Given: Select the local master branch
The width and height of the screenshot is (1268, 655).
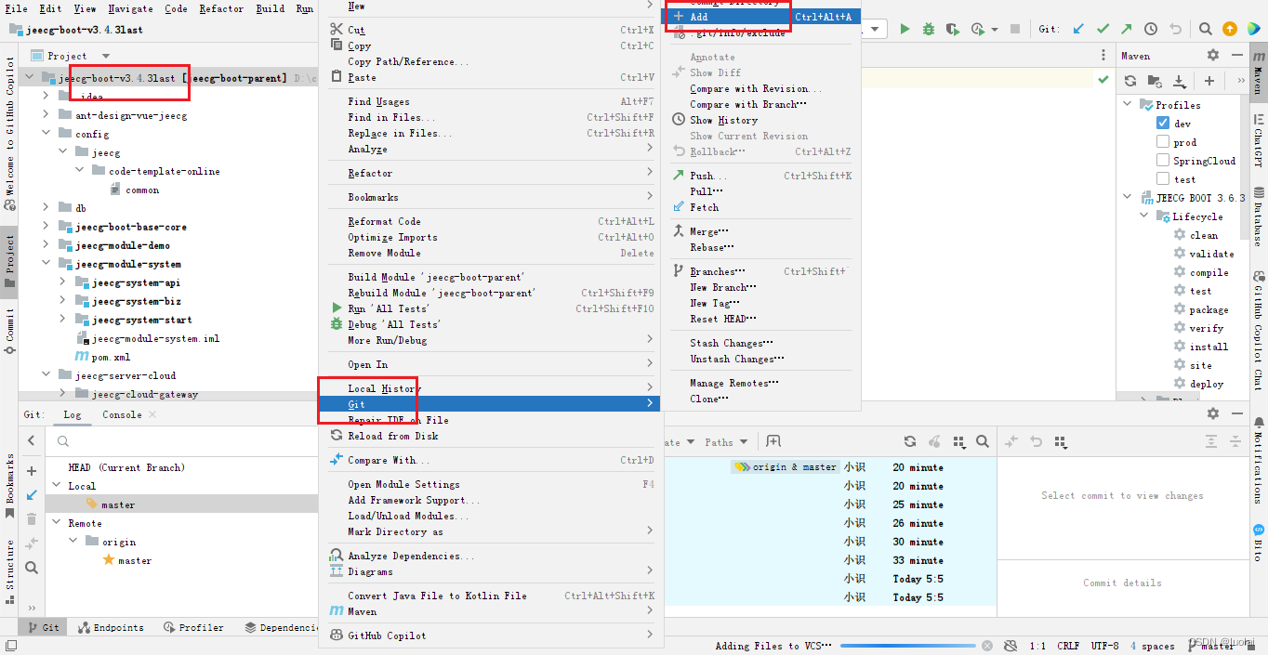Looking at the screenshot, I should [118, 504].
